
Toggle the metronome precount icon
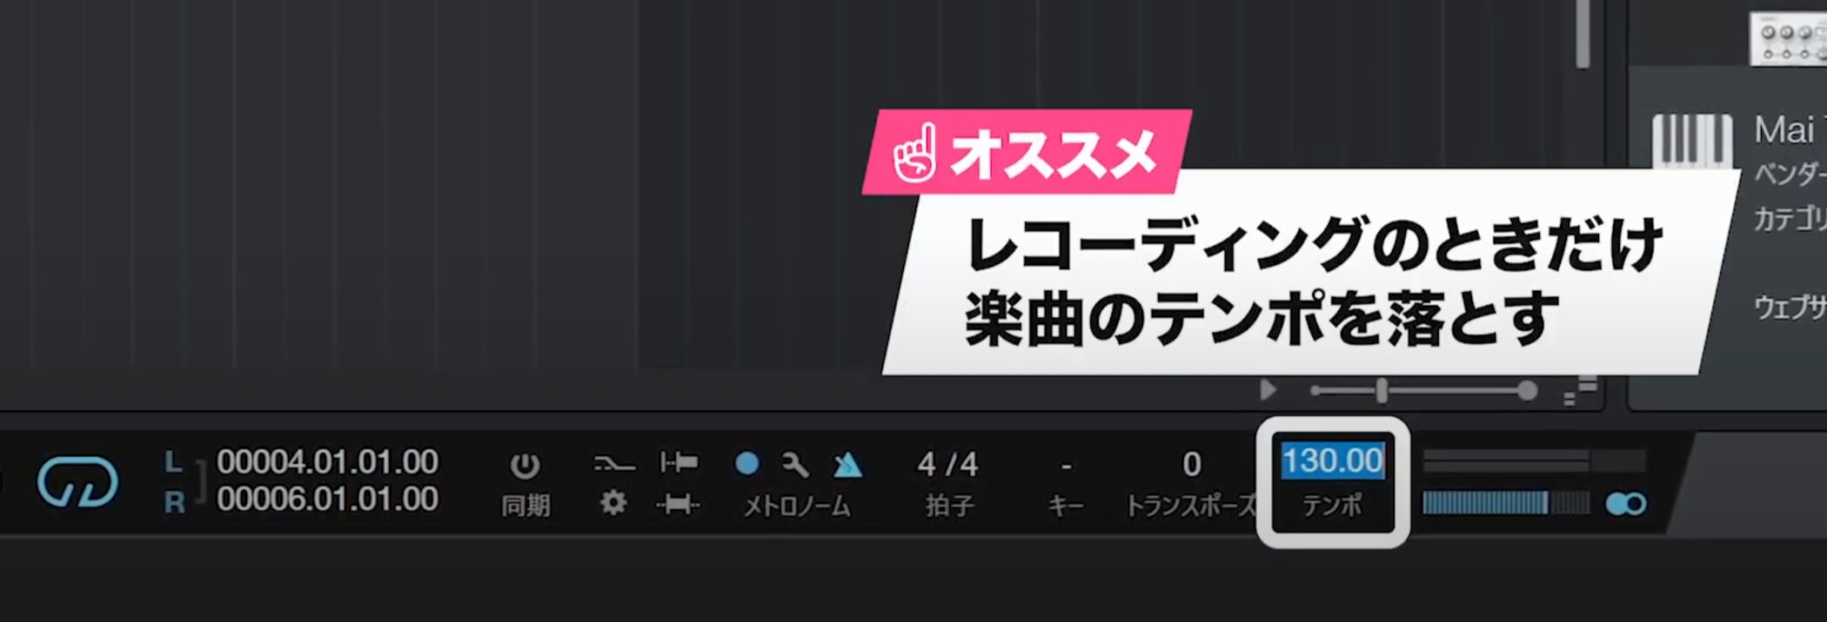click(847, 465)
